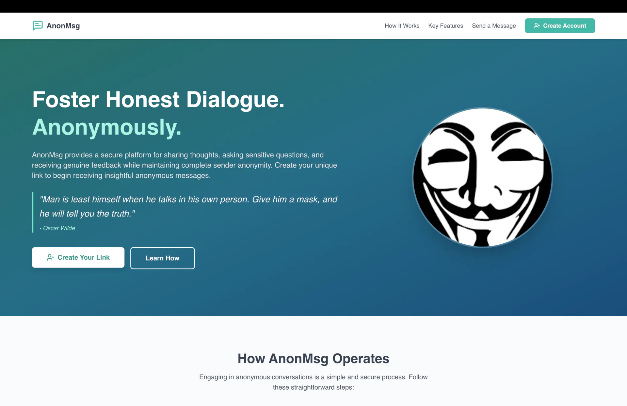627x406 pixels.
Task: Click the AnonMsg chat bubble logo icon
Action: pos(38,25)
